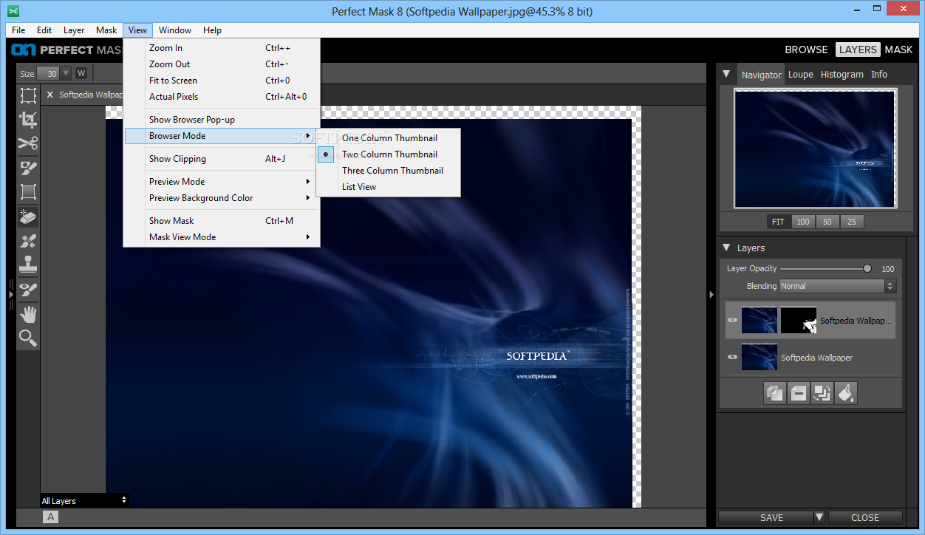Expand the left panel using the edge arrow
This screenshot has height=535, width=925.
coord(11,294)
